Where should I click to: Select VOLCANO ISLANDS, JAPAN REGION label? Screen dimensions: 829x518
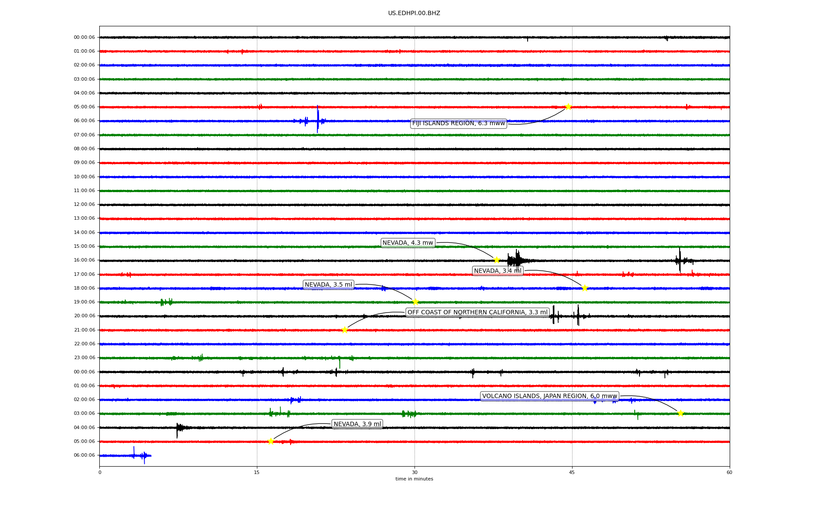[x=549, y=396]
